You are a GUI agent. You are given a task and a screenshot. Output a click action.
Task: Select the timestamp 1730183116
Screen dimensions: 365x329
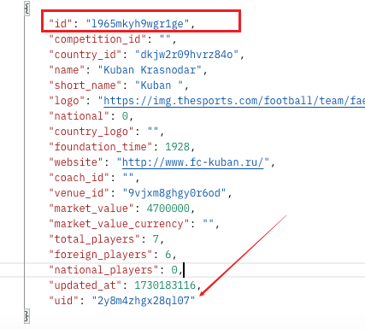pyautogui.click(x=165, y=285)
